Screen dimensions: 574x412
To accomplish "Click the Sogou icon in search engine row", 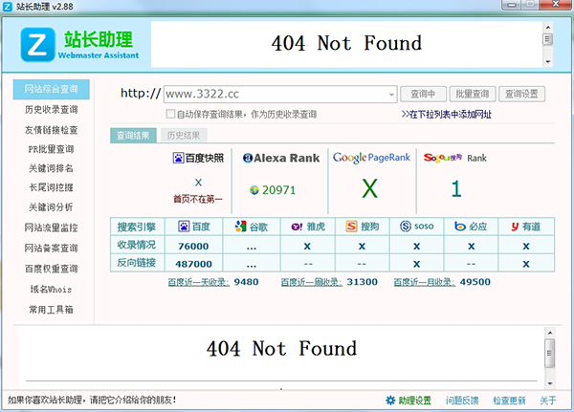I will [x=351, y=227].
